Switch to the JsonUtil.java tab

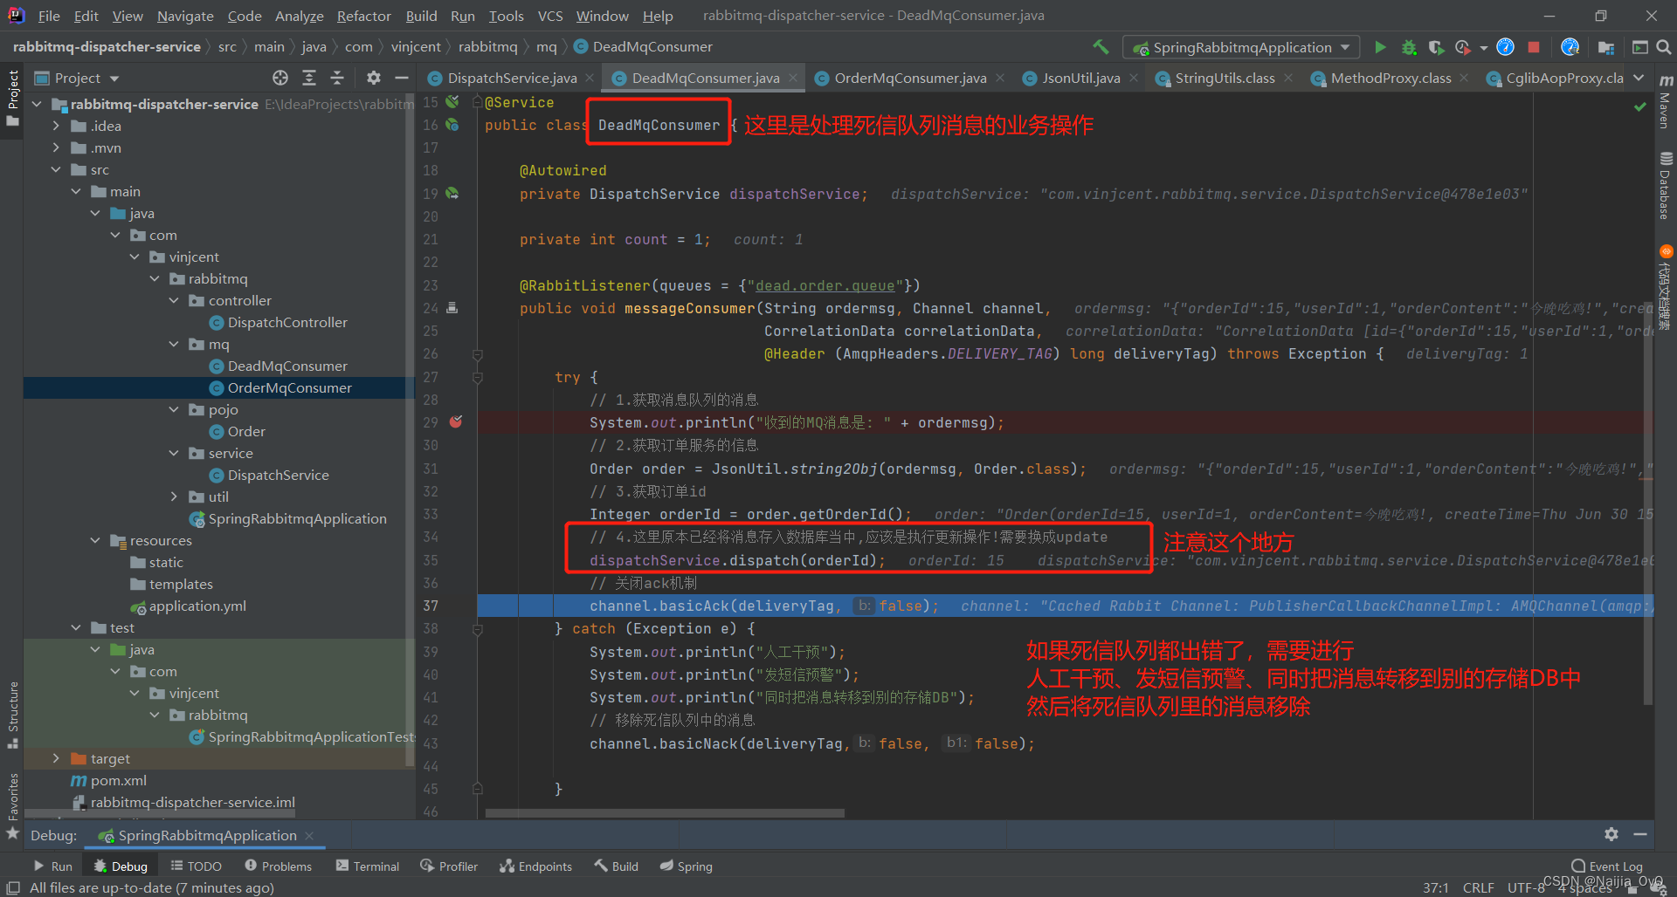click(x=1080, y=78)
